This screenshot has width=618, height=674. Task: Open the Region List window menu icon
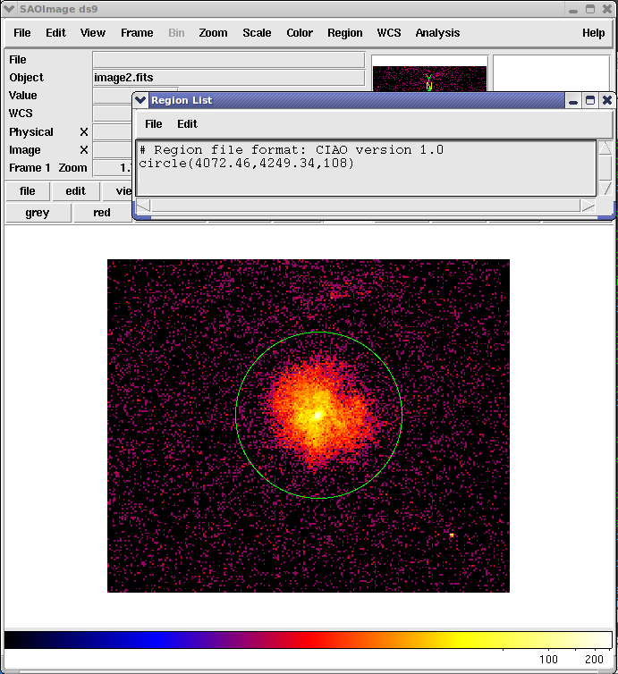141,100
